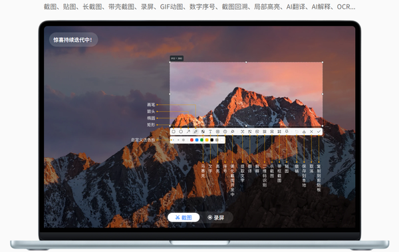Add a numbered sequence marker tool

tap(225, 132)
